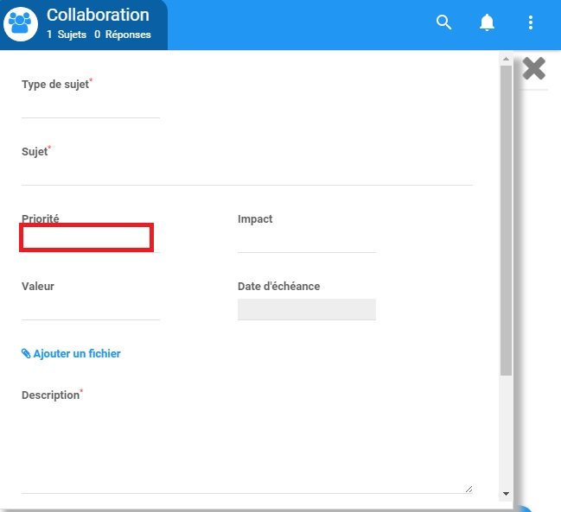Click the Description box resize handle

(x=469, y=489)
